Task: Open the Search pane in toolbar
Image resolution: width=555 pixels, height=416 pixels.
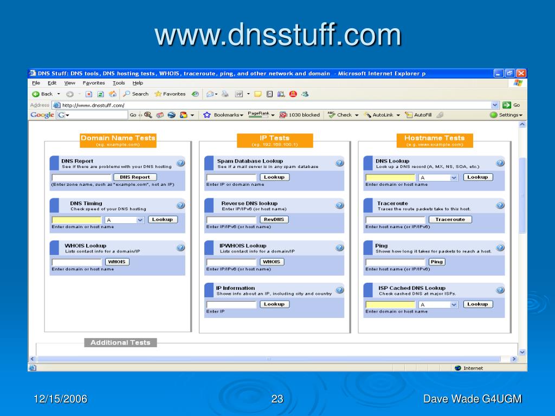Action: click(135, 94)
